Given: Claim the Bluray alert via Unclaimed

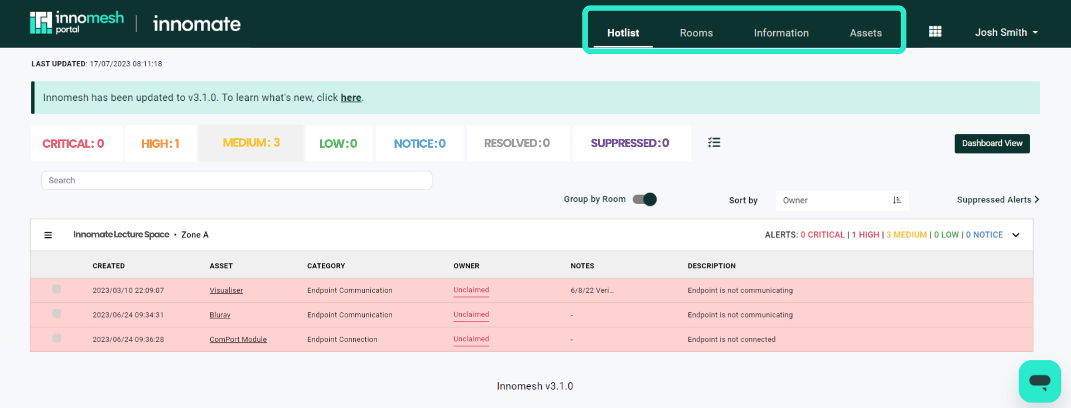Looking at the screenshot, I should 471,314.
